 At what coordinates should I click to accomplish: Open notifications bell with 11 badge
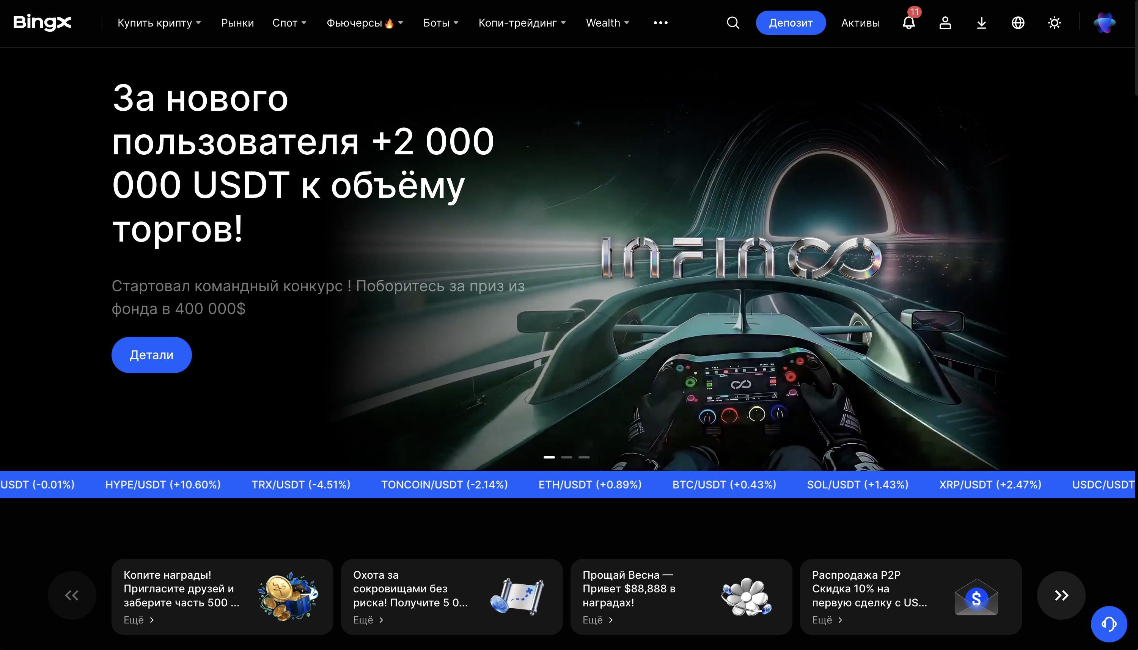pyautogui.click(x=909, y=23)
